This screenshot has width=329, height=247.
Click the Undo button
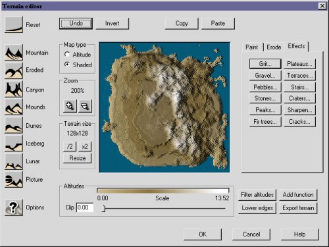pyautogui.click(x=76, y=23)
